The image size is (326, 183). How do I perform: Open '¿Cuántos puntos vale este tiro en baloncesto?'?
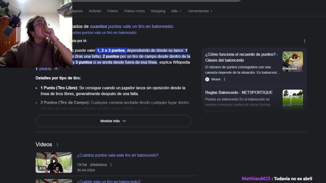(118, 155)
